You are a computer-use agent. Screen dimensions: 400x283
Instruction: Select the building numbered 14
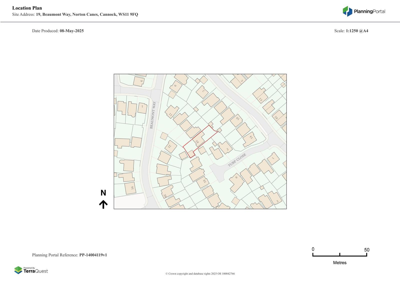click(x=249, y=139)
